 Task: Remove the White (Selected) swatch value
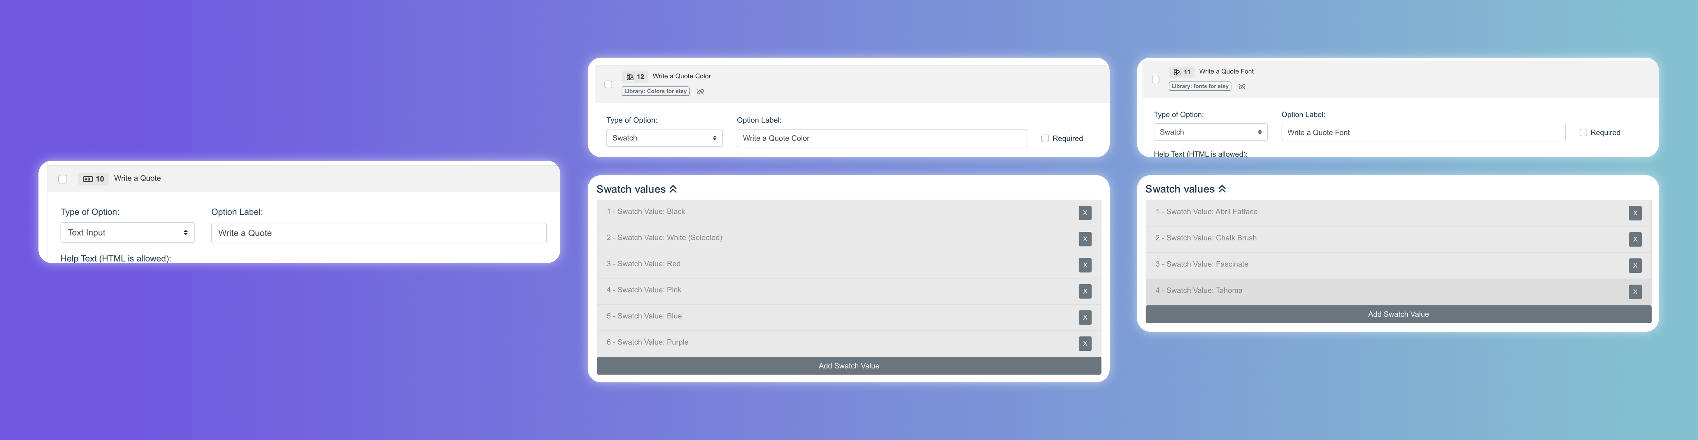(1085, 239)
